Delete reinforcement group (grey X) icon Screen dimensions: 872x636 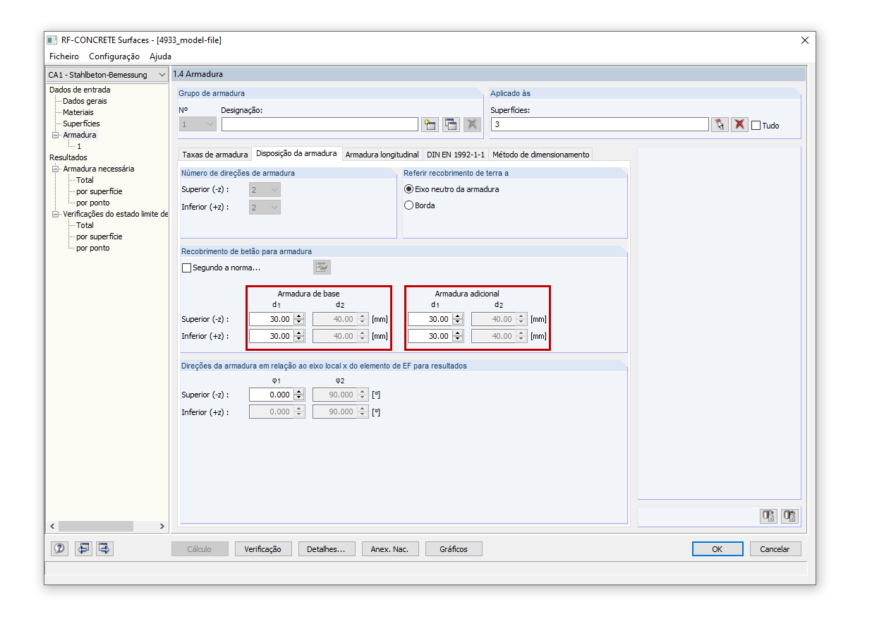pos(472,124)
